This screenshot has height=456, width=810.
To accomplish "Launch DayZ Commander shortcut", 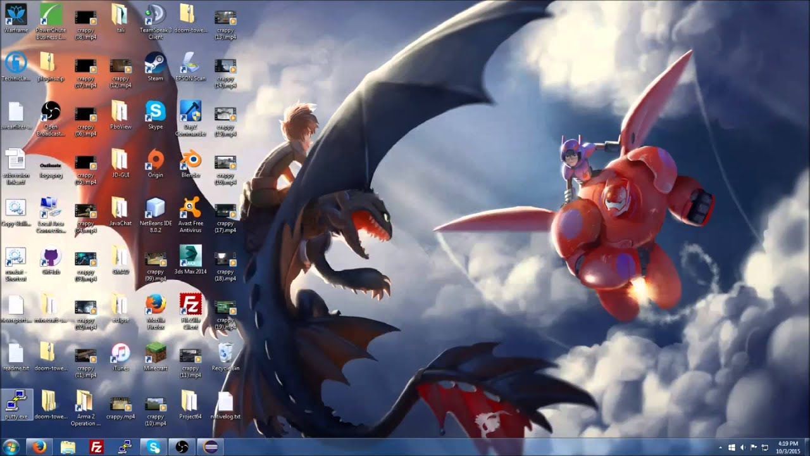I will [190, 118].
